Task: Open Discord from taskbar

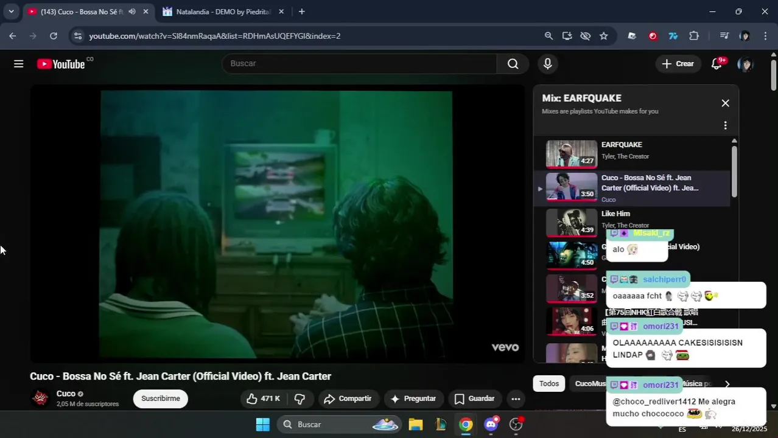Action: 491,425
